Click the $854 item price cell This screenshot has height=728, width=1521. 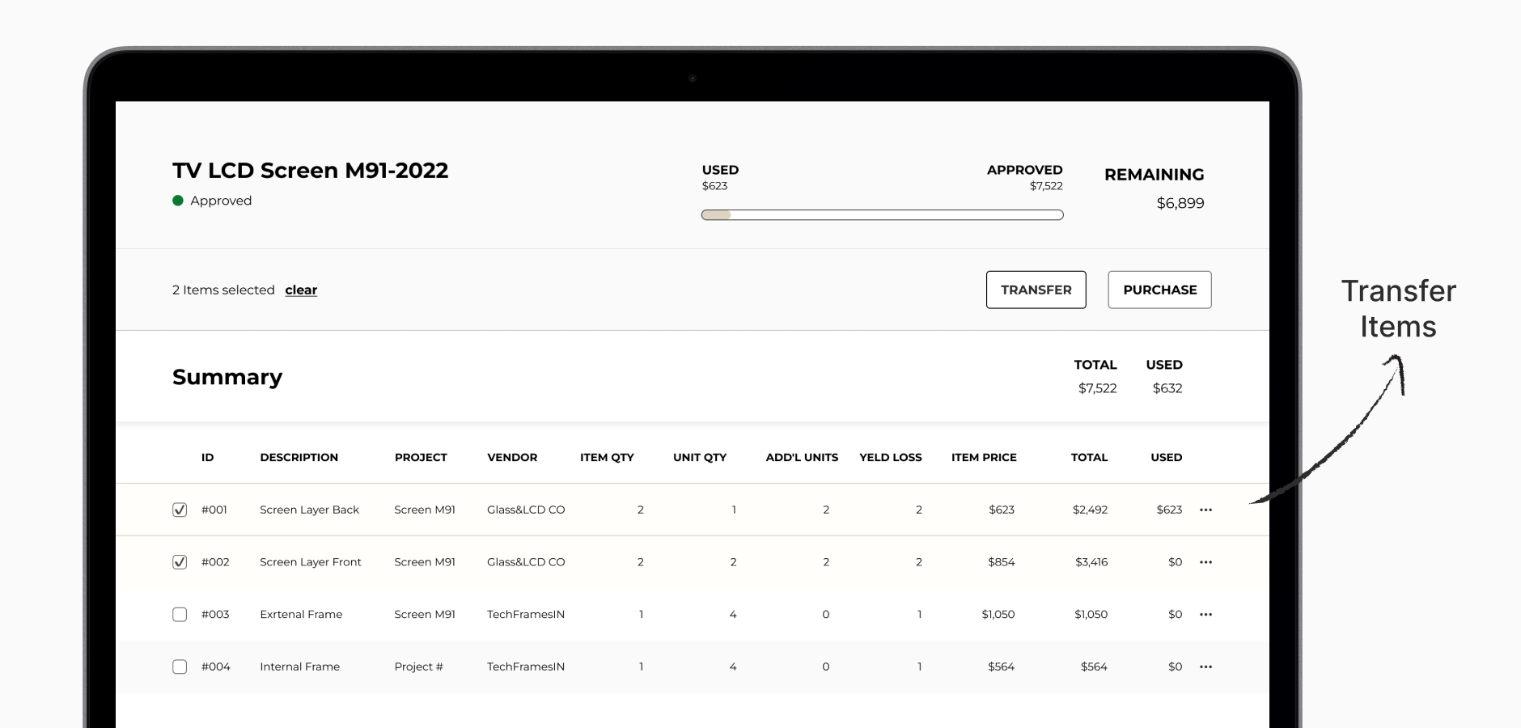[1001, 562]
